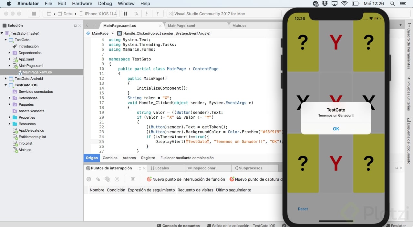Open breakpoint properties sliders icon
The image size is (413, 227).
coord(133,179)
